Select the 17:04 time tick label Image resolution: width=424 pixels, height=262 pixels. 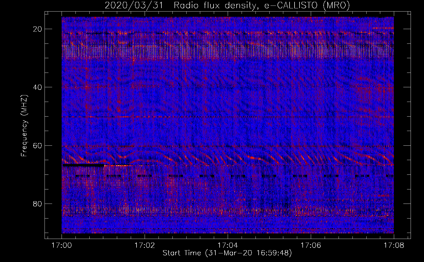coord(228,245)
